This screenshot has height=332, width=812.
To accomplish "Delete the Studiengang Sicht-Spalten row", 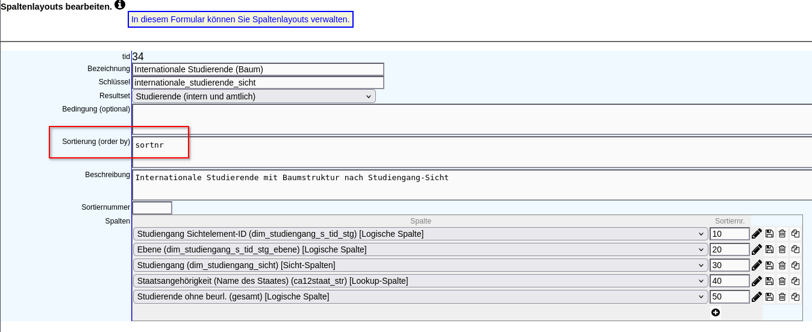I will point(782,265).
